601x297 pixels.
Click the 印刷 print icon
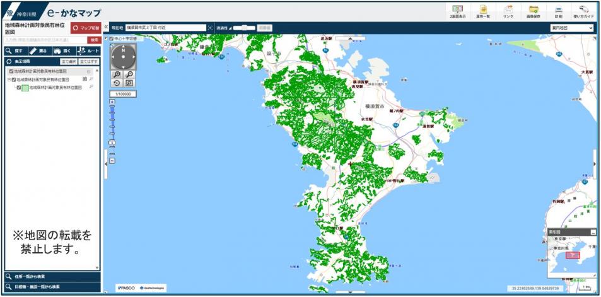tap(558, 11)
